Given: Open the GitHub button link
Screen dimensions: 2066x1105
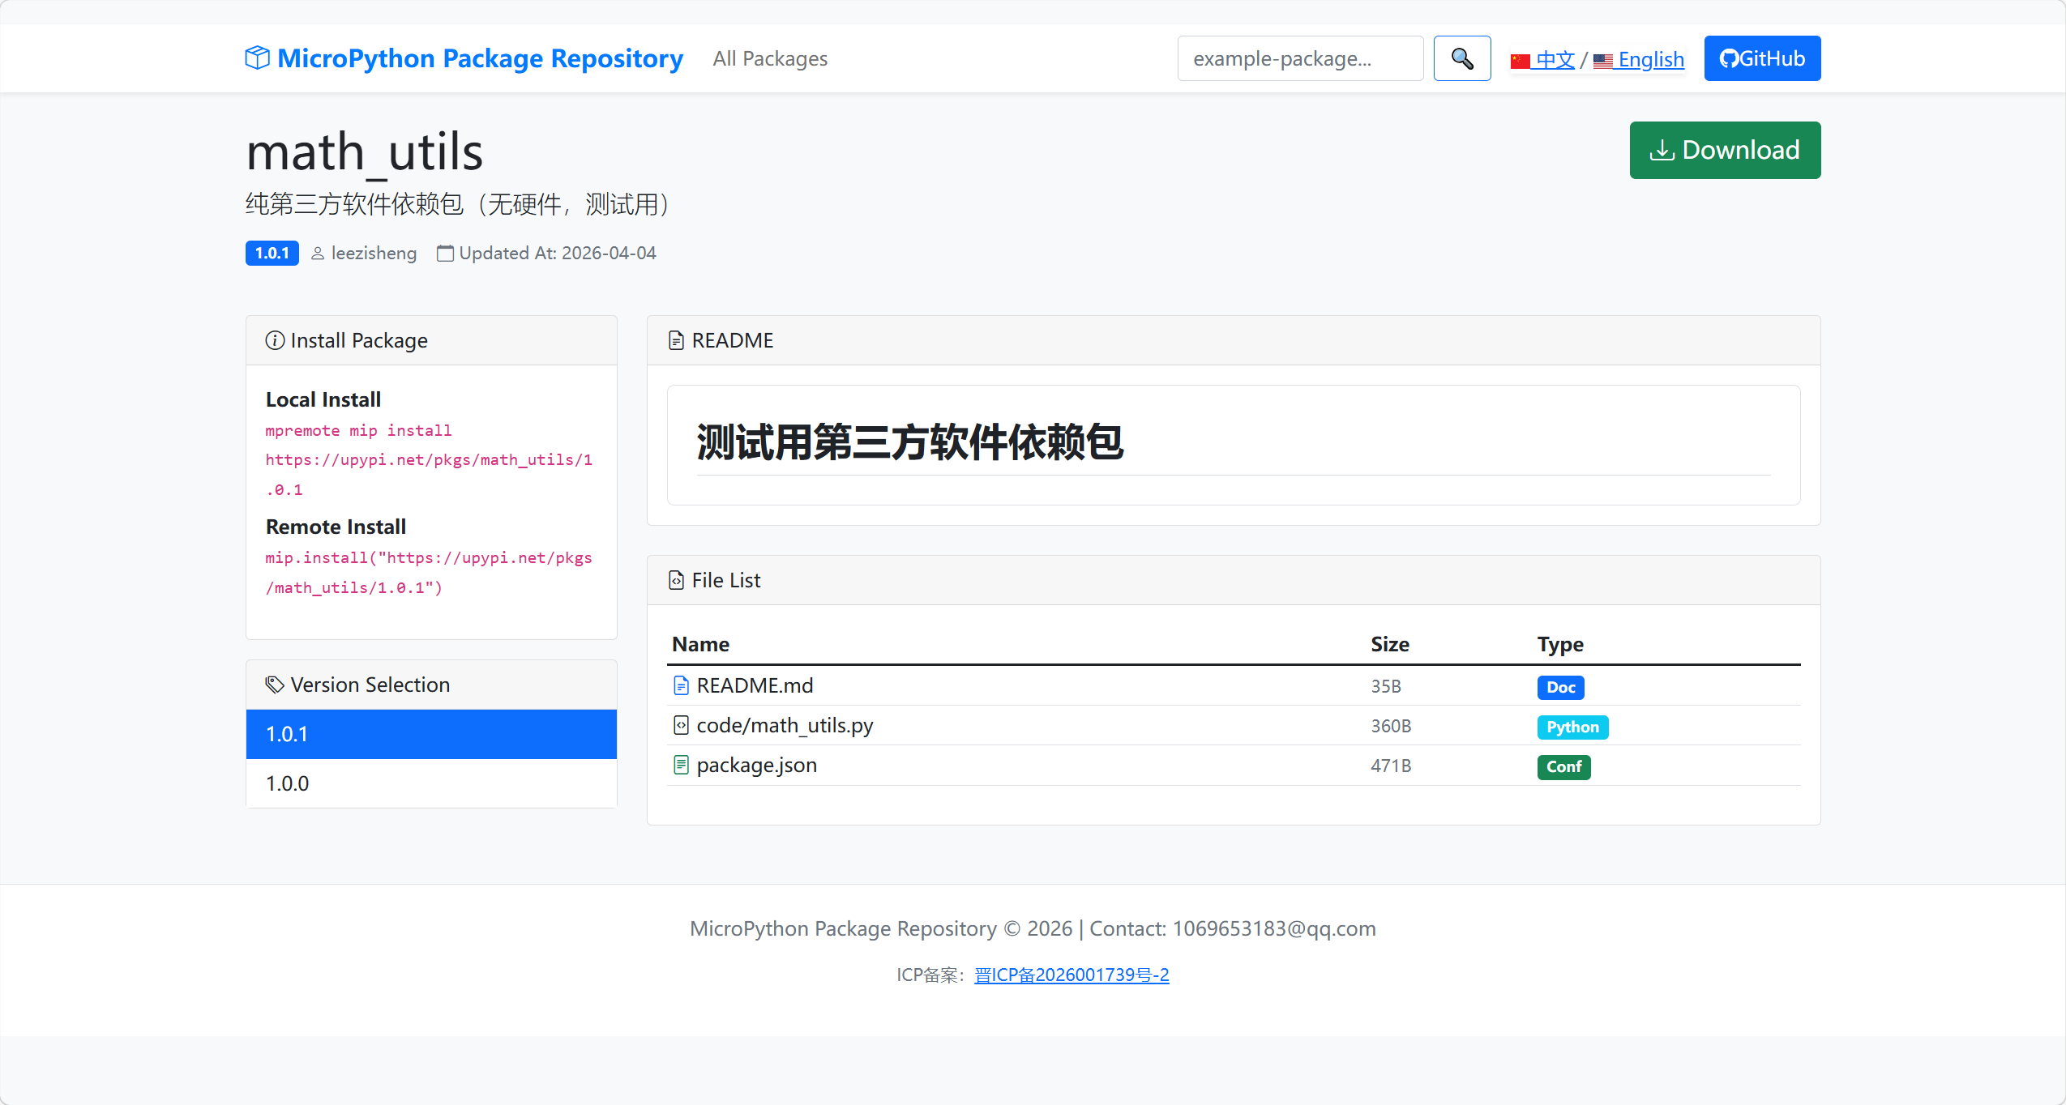Looking at the screenshot, I should coord(1761,58).
